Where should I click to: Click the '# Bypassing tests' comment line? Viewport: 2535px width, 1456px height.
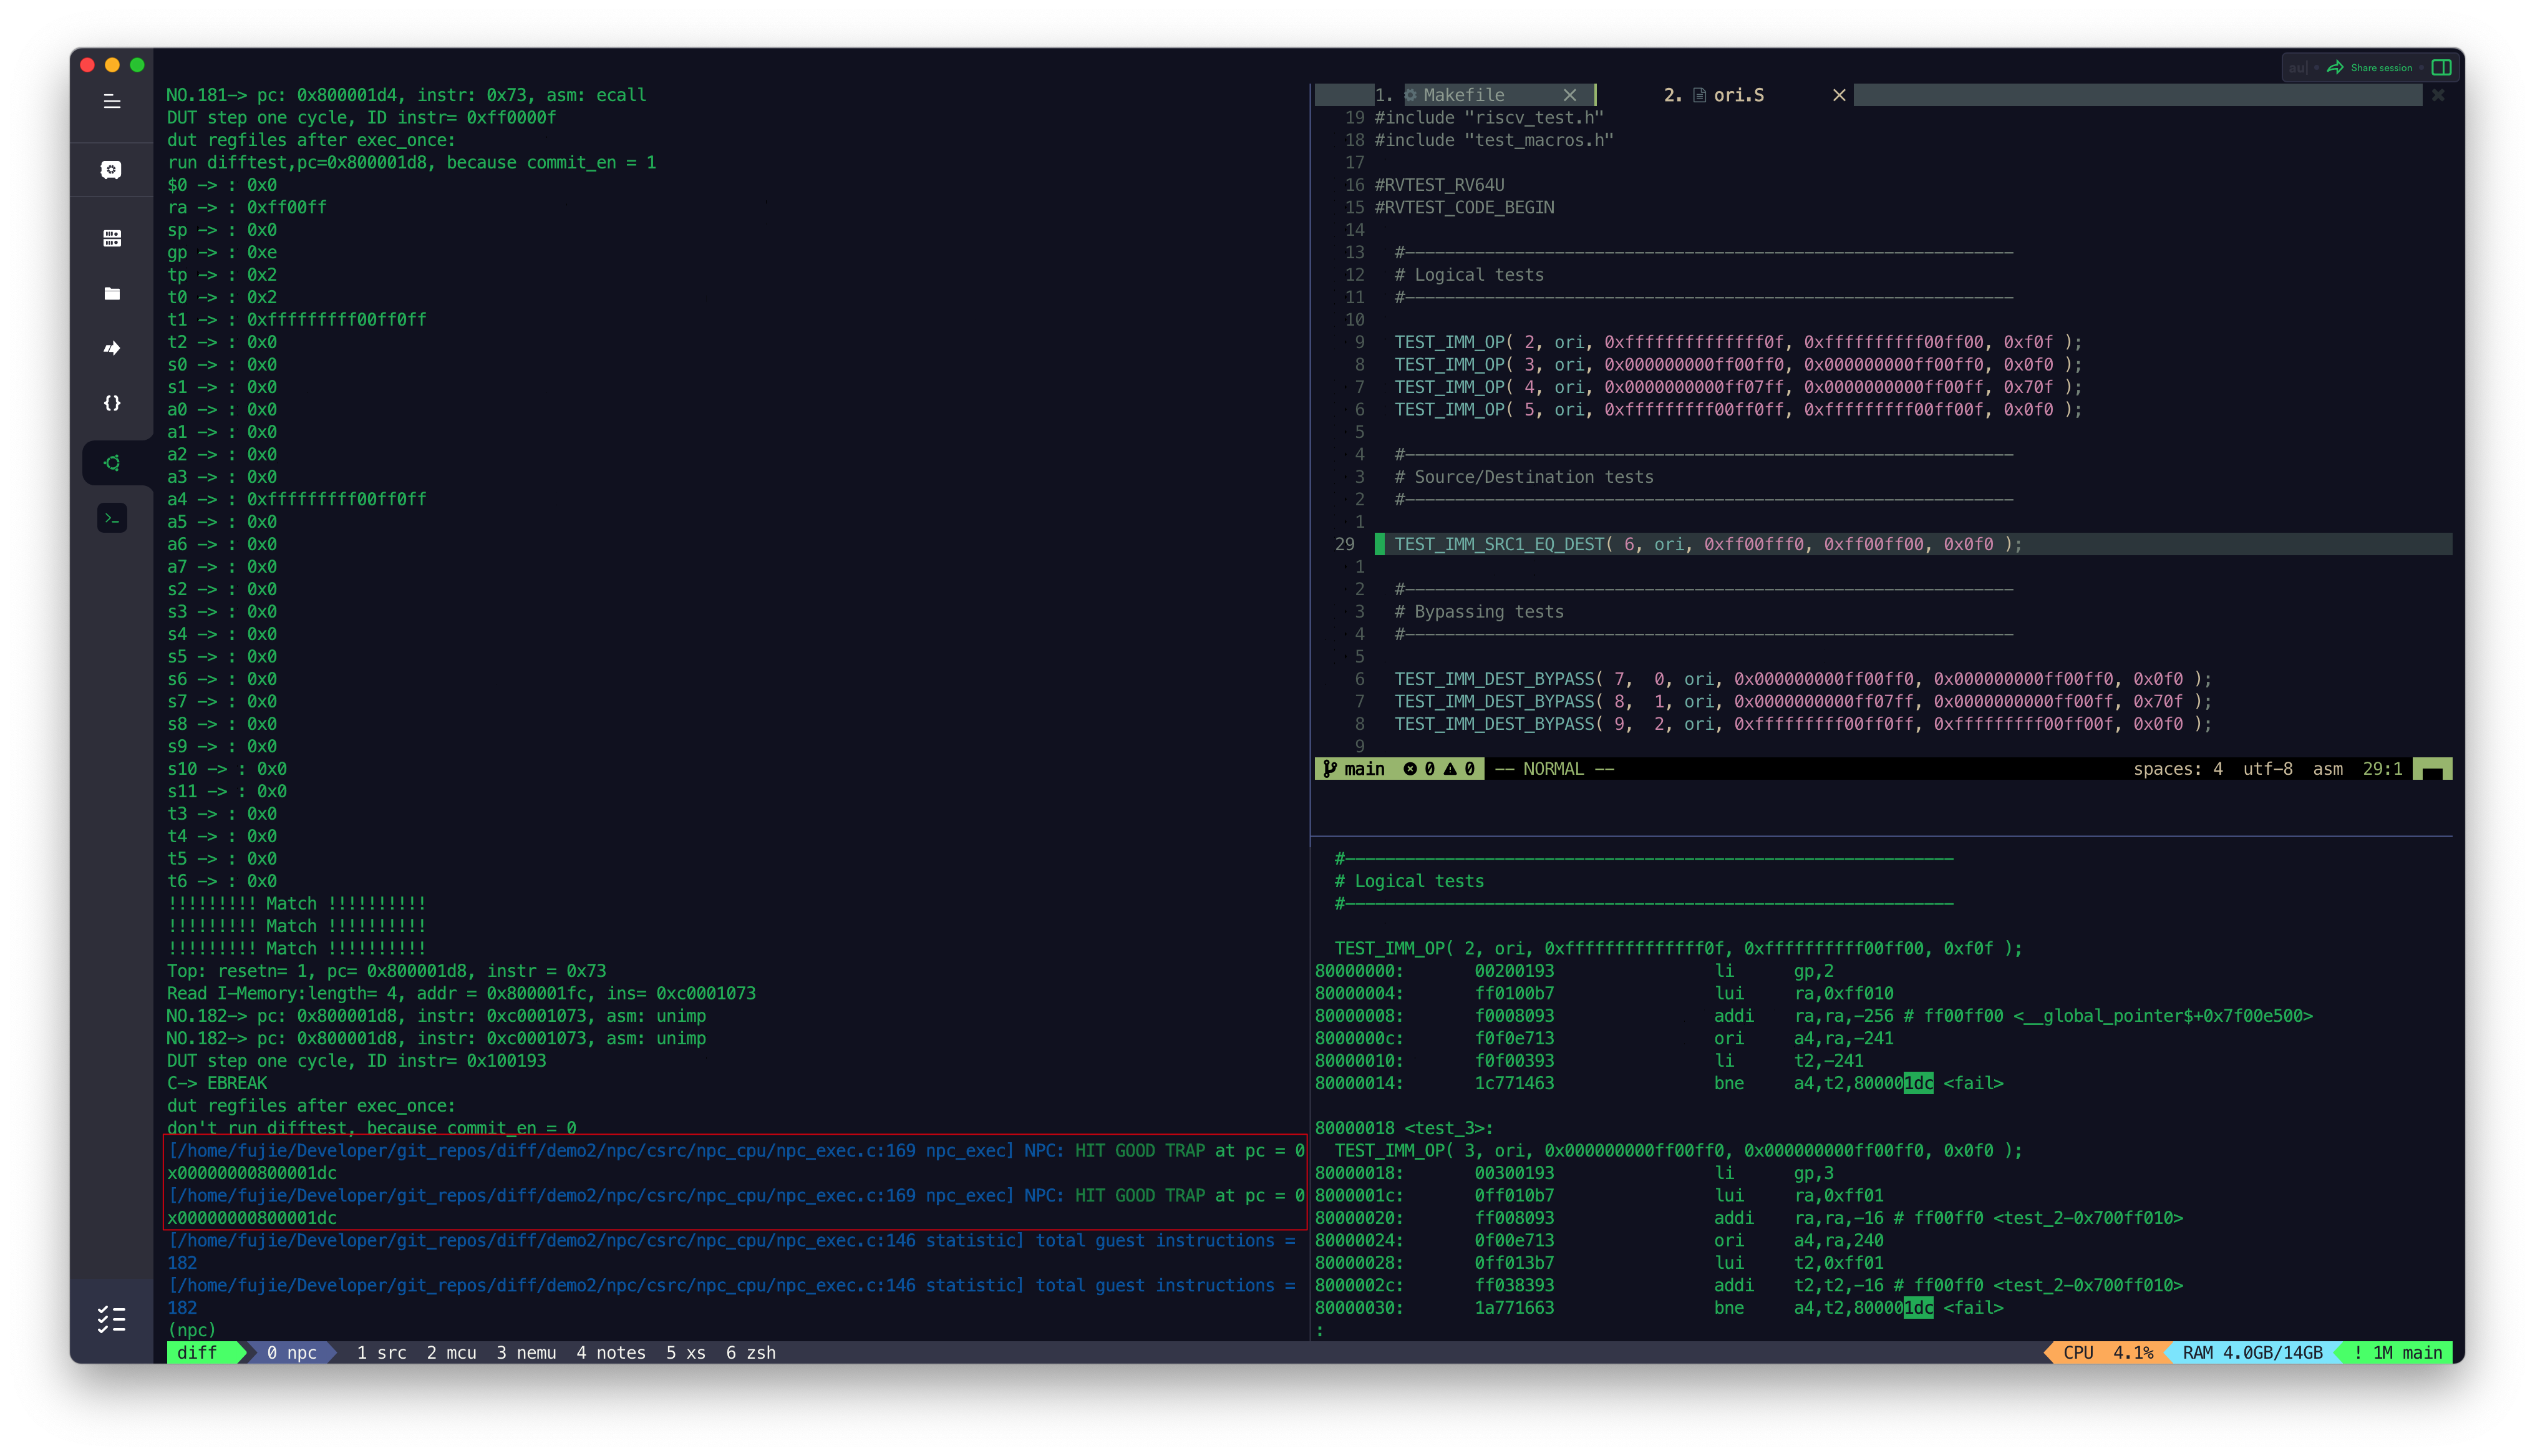point(1478,611)
